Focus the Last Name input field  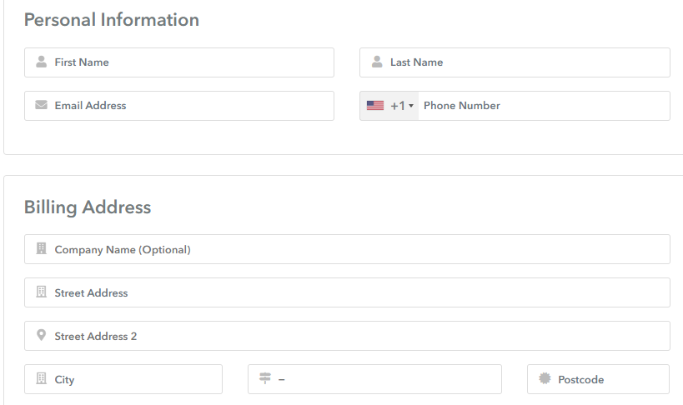pos(515,62)
